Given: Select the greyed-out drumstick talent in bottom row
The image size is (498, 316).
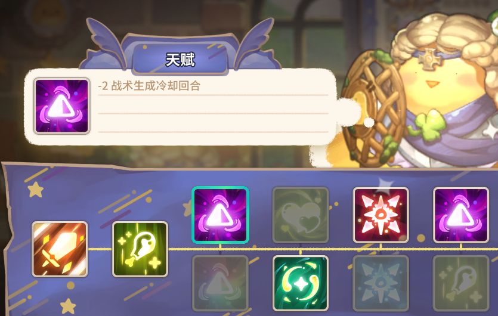Looking at the screenshot, I should (461, 283).
